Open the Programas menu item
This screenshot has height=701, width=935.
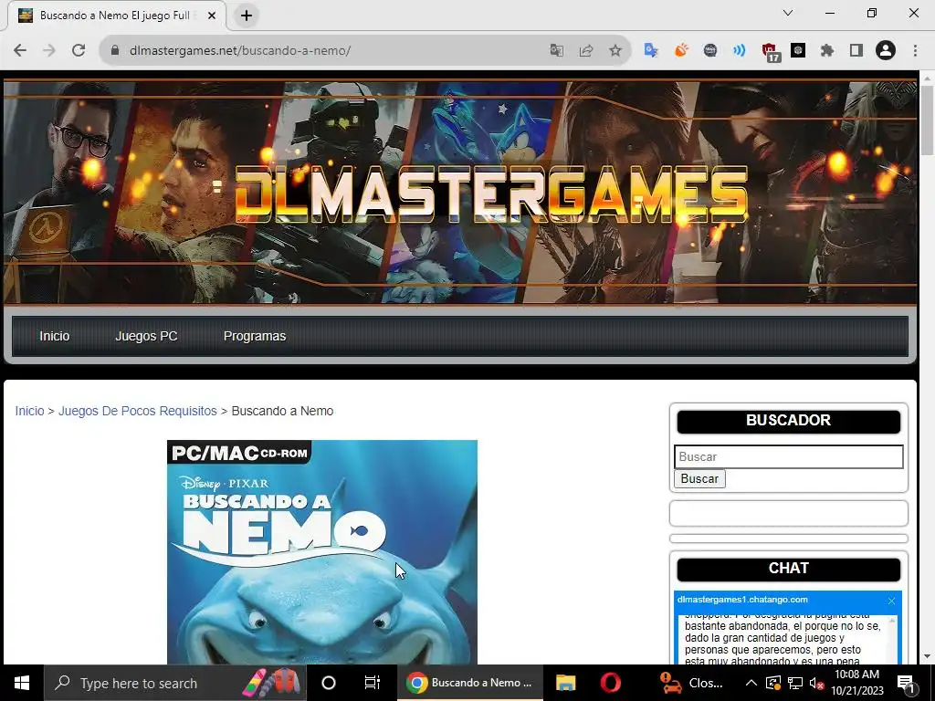pos(255,336)
